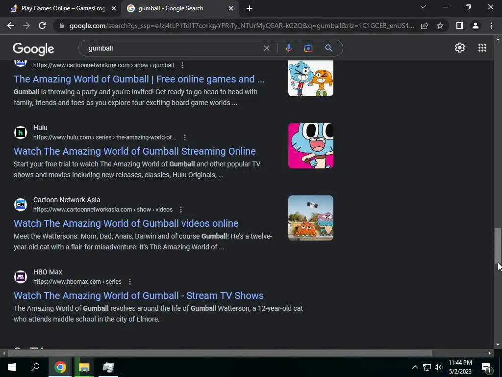Go to Google home via logo

(33, 49)
